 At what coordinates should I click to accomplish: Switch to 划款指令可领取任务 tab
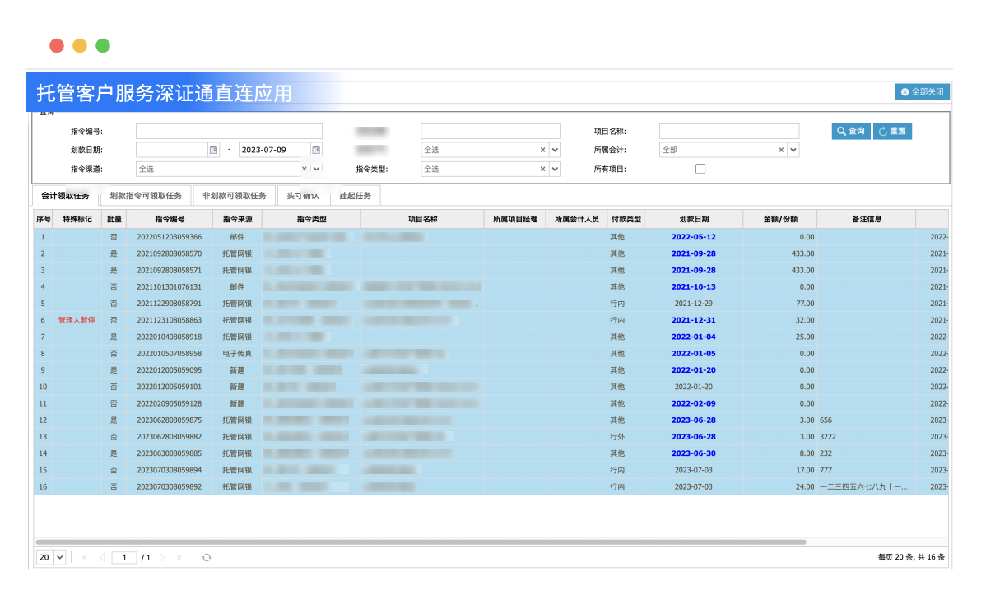(146, 196)
